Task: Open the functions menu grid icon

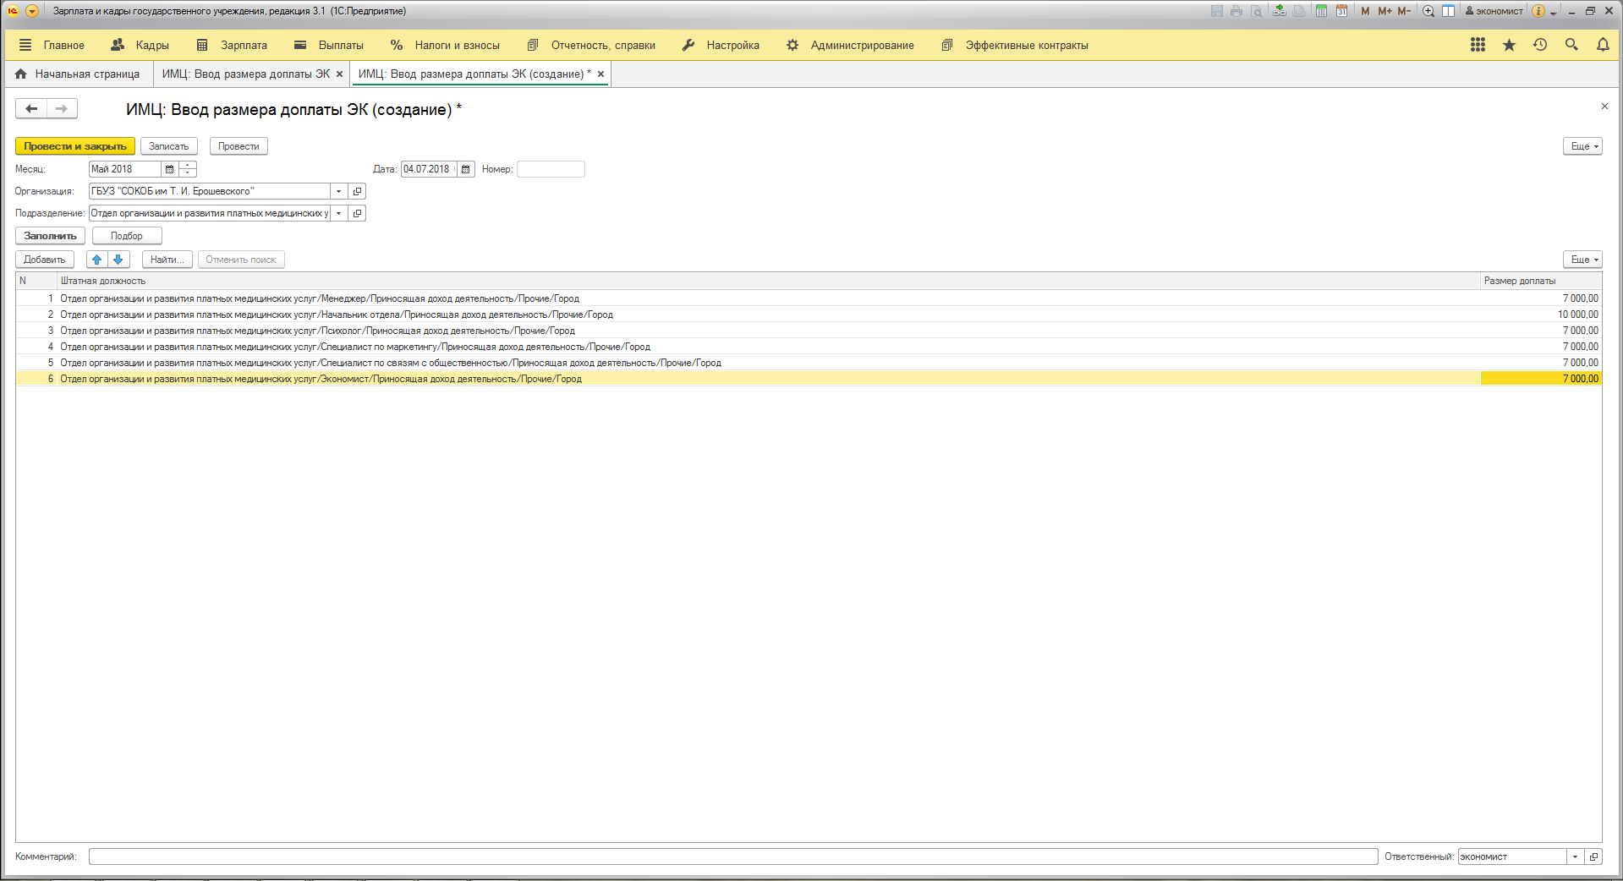Action: tap(1477, 45)
